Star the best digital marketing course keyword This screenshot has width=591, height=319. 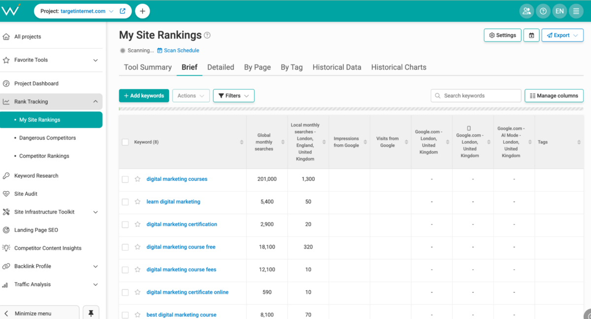click(x=137, y=315)
